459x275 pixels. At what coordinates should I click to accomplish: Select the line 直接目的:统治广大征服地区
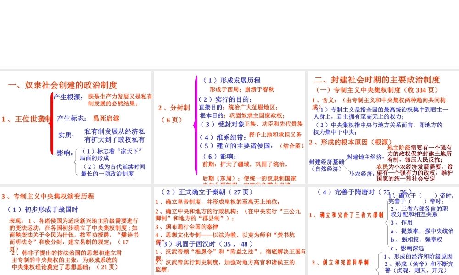[x=239, y=108]
